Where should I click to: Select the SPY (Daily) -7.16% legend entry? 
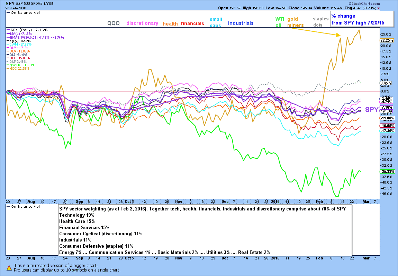(x=27, y=30)
